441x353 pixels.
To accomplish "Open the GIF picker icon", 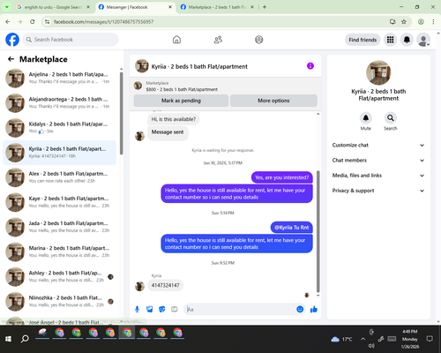I will coord(175,309).
